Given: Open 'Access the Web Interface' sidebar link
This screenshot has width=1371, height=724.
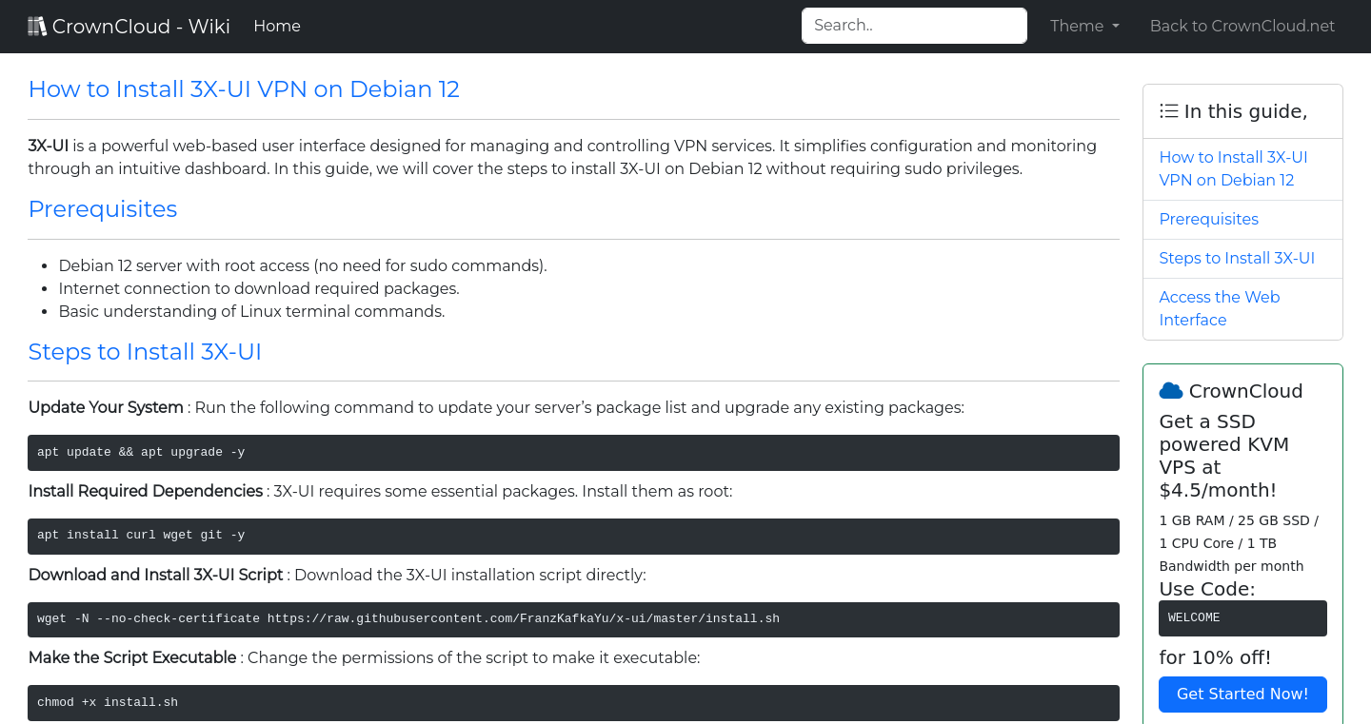Looking at the screenshot, I should [1219, 308].
